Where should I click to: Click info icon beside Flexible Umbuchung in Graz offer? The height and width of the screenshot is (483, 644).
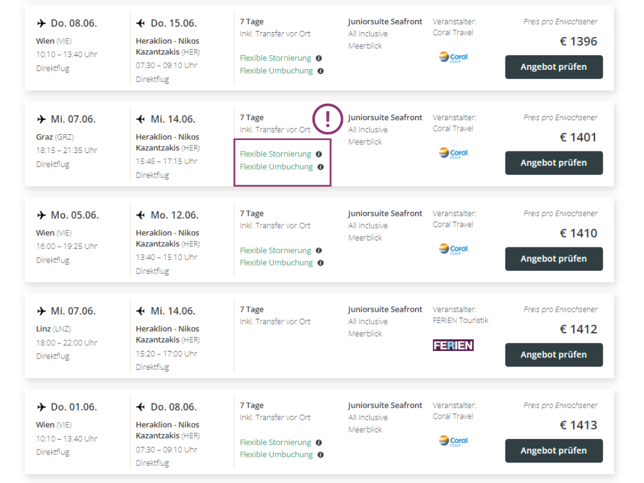pyautogui.click(x=320, y=167)
